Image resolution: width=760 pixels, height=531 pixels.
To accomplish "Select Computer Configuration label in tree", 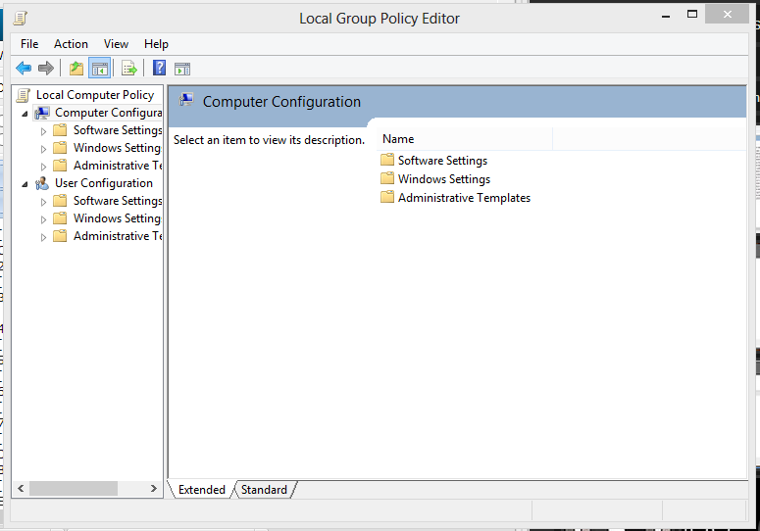I will coord(108,113).
